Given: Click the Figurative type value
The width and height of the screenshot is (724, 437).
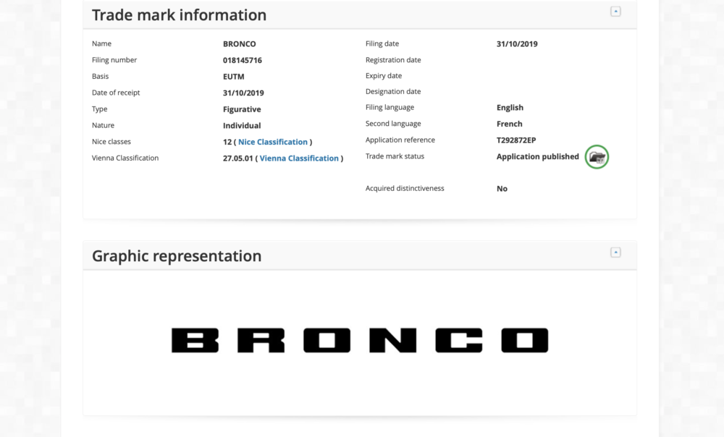Looking at the screenshot, I should (242, 109).
